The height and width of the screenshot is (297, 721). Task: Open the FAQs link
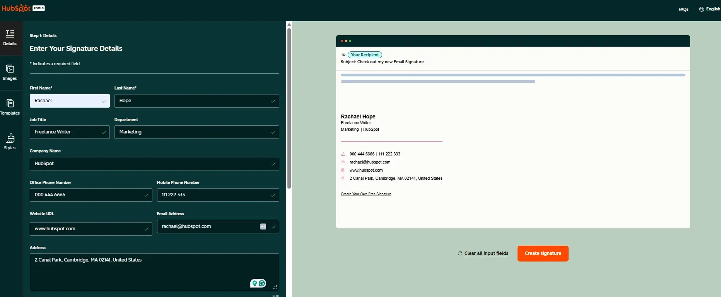pos(683,9)
